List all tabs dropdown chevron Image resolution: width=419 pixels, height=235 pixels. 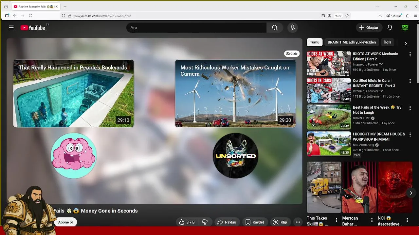[x=377, y=7]
